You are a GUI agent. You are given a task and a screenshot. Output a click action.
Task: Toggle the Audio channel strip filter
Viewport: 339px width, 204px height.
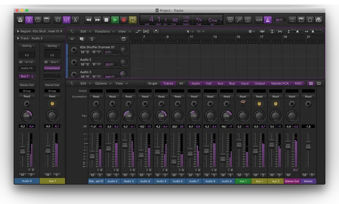[195, 83]
